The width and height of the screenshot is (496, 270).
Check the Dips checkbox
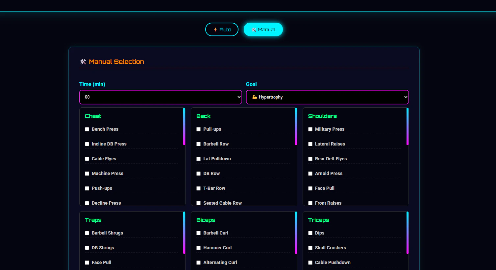pyautogui.click(x=310, y=233)
